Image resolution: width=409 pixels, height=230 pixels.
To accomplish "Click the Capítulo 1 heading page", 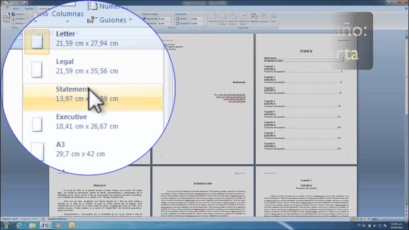I will point(306,180).
